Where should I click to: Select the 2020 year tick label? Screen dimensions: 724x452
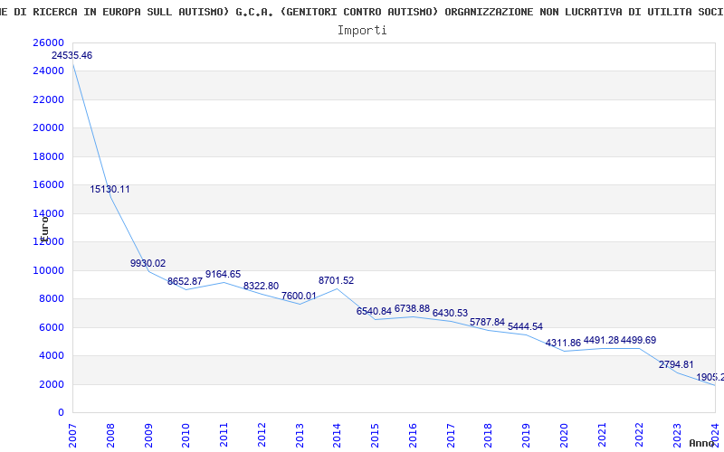click(564, 433)
